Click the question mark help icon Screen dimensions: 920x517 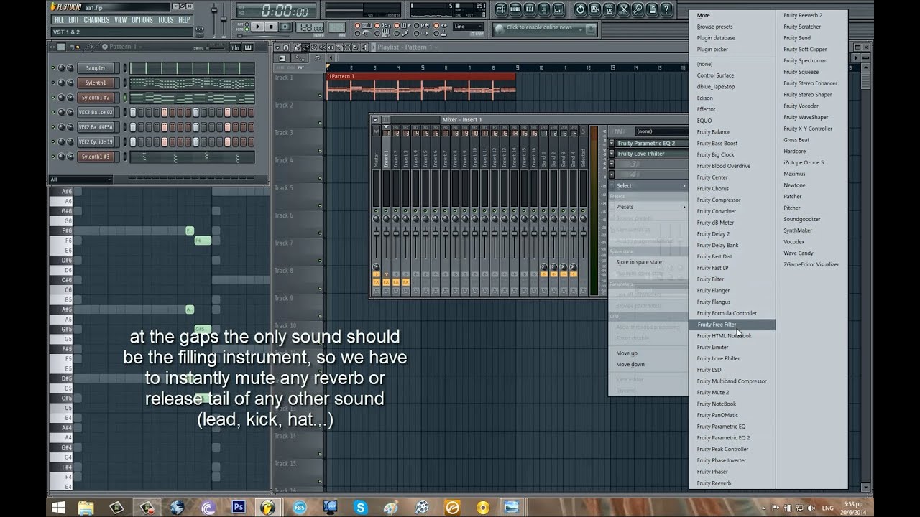point(666,9)
